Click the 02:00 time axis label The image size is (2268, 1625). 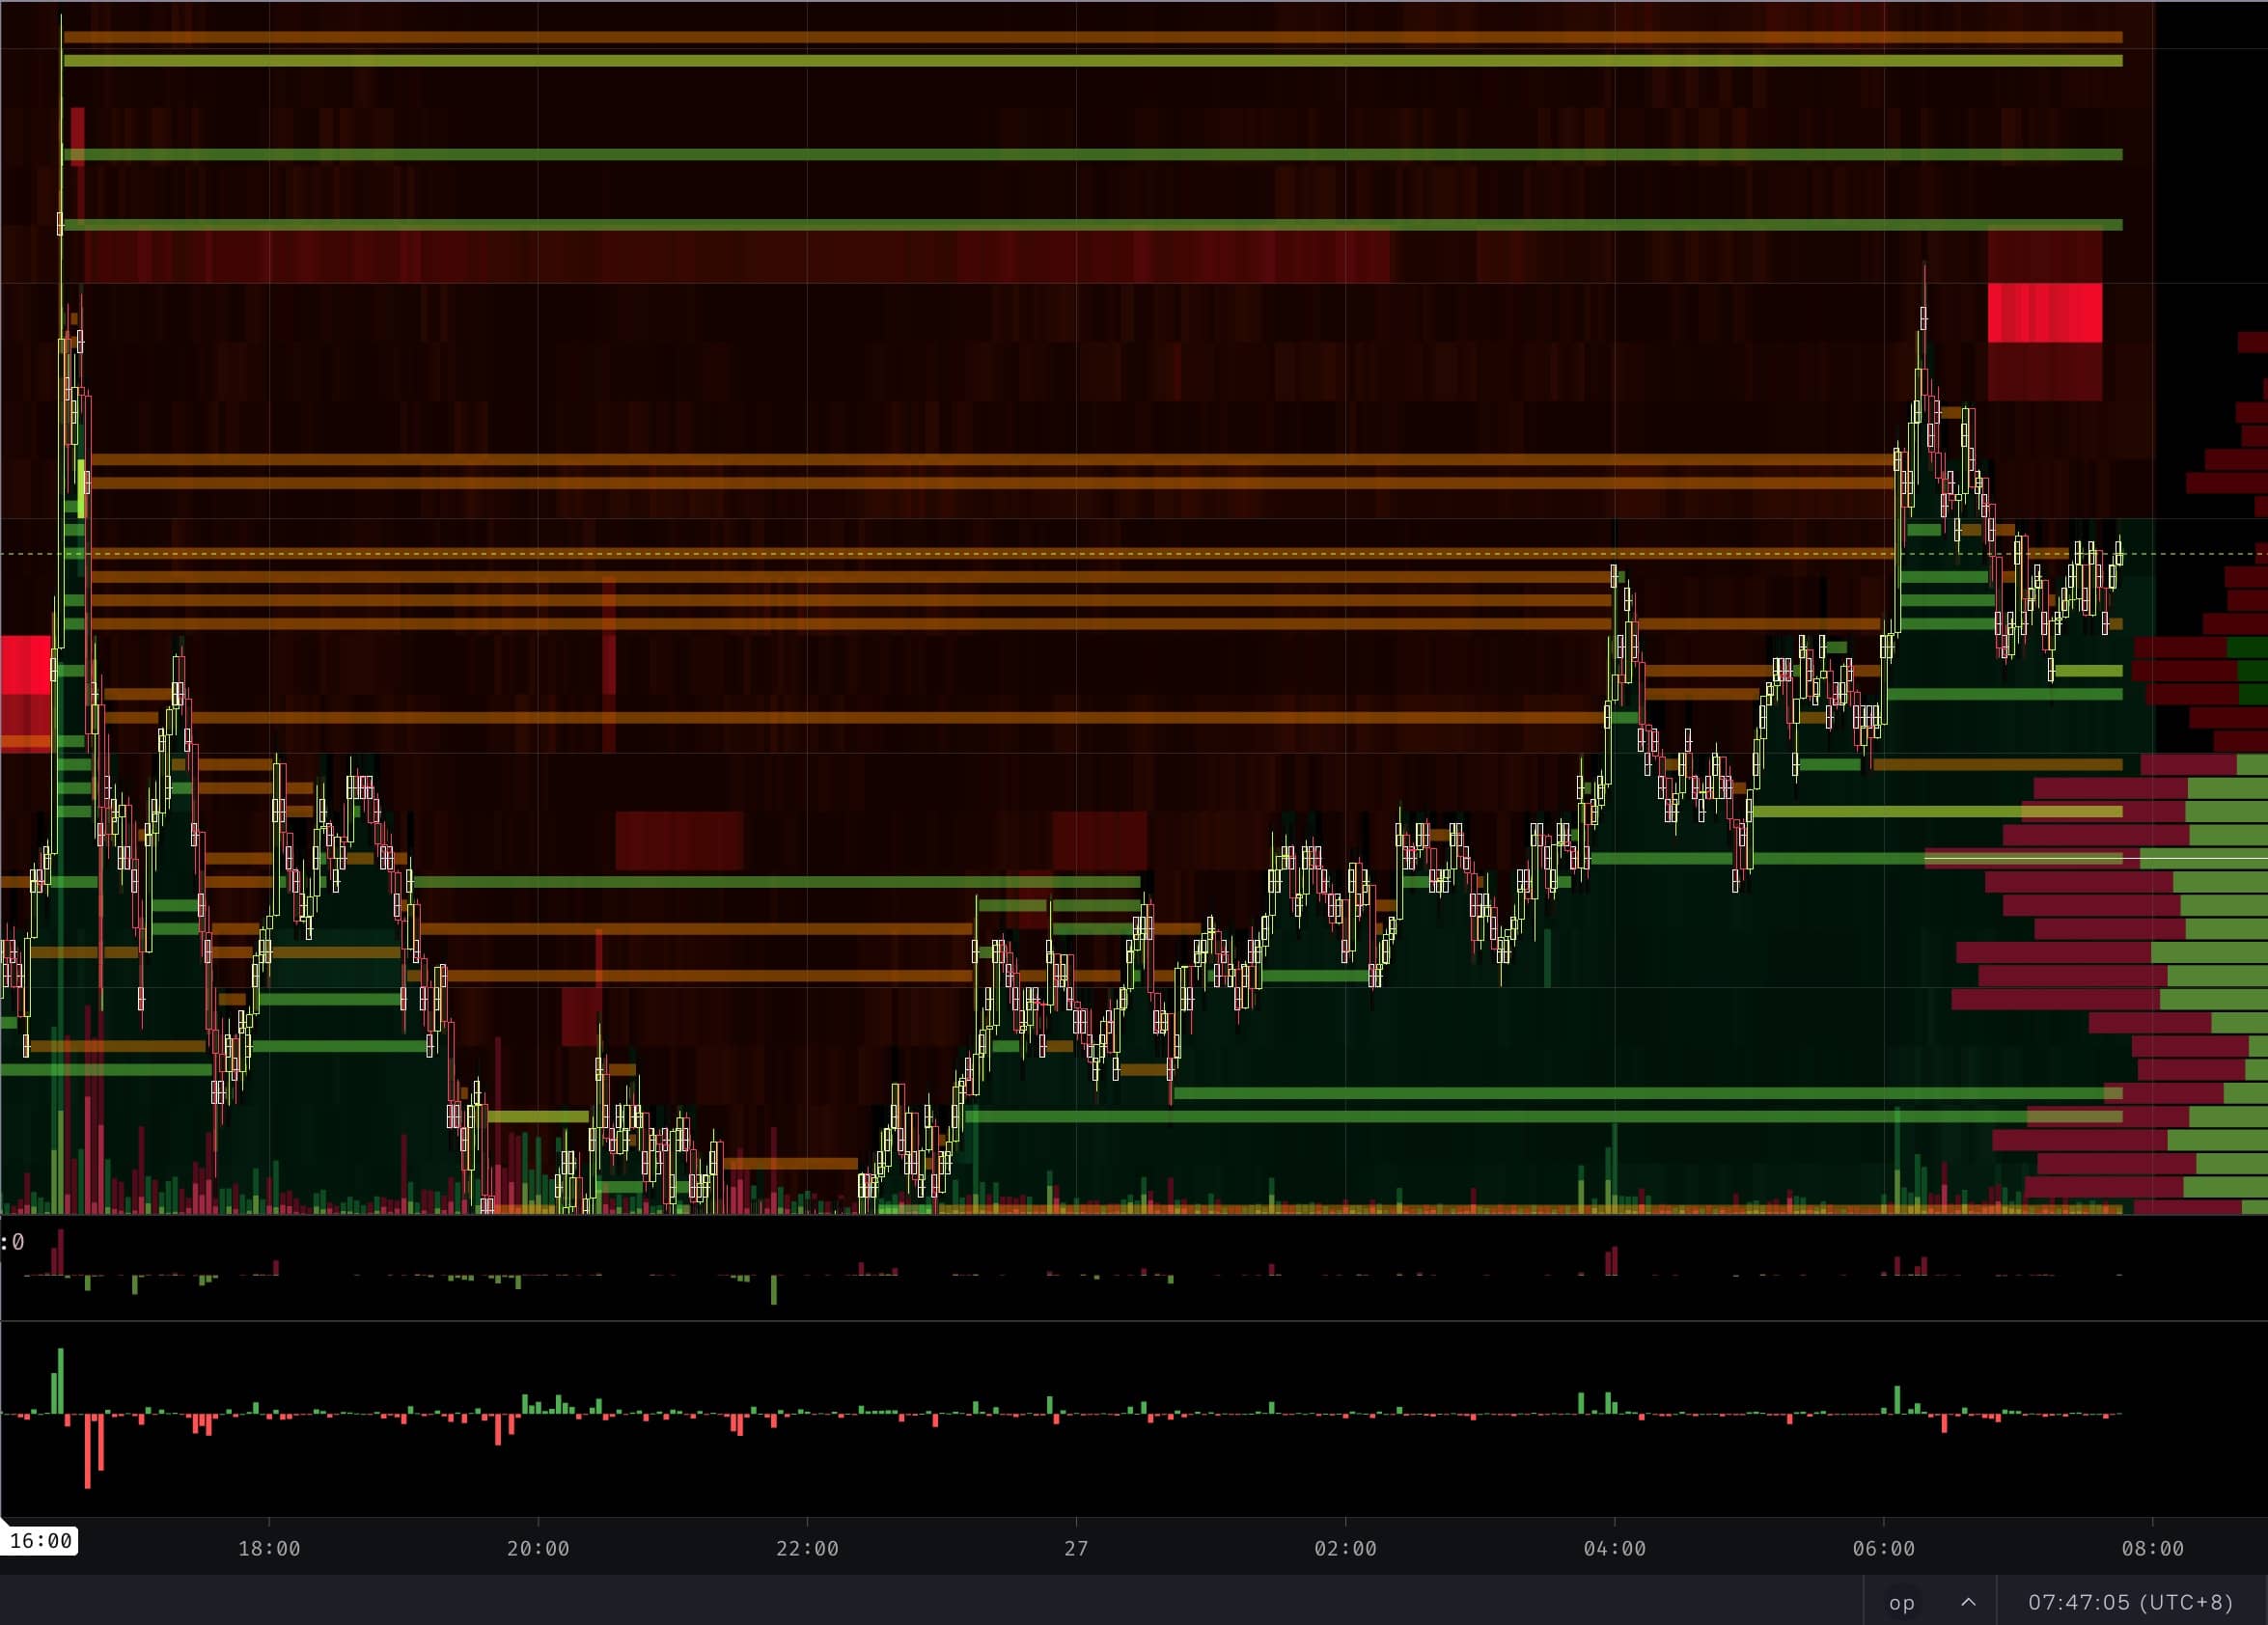[x=1345, y=1549]
